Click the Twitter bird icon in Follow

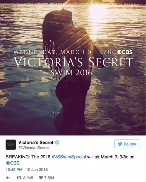pyautogui.click(x=120, y=144)
